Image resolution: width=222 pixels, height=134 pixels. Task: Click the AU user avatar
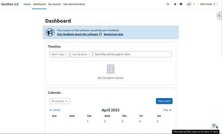coord(189,4)
